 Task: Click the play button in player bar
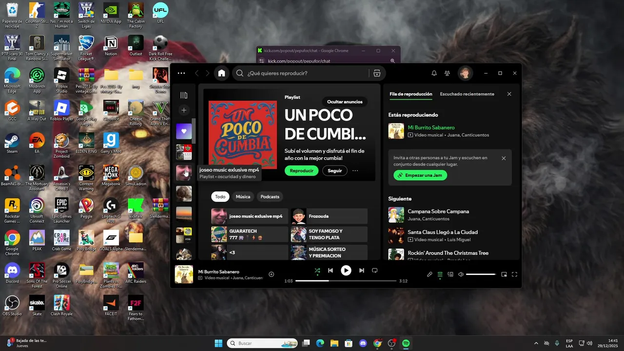(x=346, y=271)
